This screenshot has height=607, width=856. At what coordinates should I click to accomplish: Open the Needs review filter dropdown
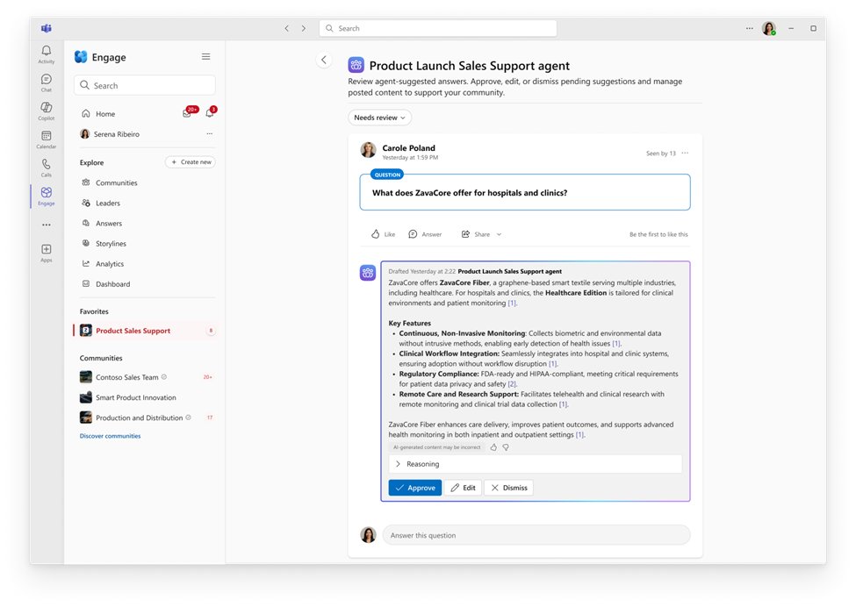coord(380,118)
